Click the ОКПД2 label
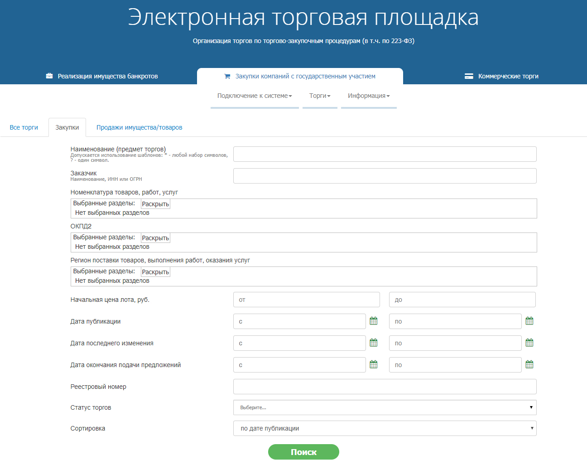587x460 pixels. [81, 226]
